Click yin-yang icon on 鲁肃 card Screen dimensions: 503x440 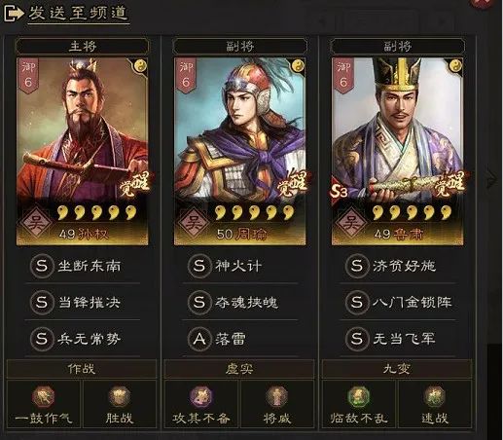(x=455, y=66)
